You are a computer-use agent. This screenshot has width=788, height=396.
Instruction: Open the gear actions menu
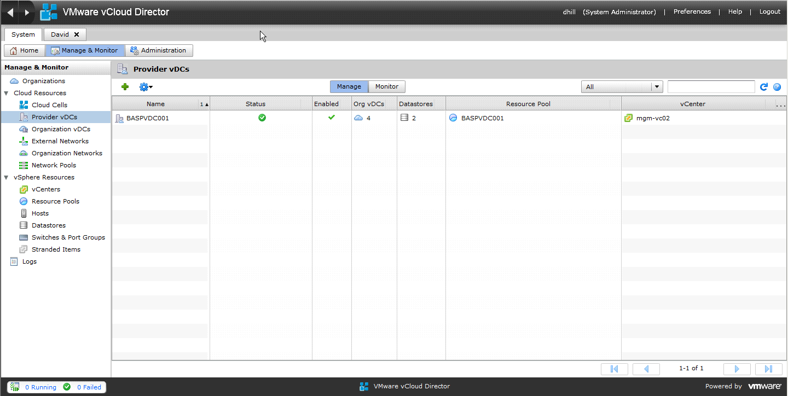(146, 86)
